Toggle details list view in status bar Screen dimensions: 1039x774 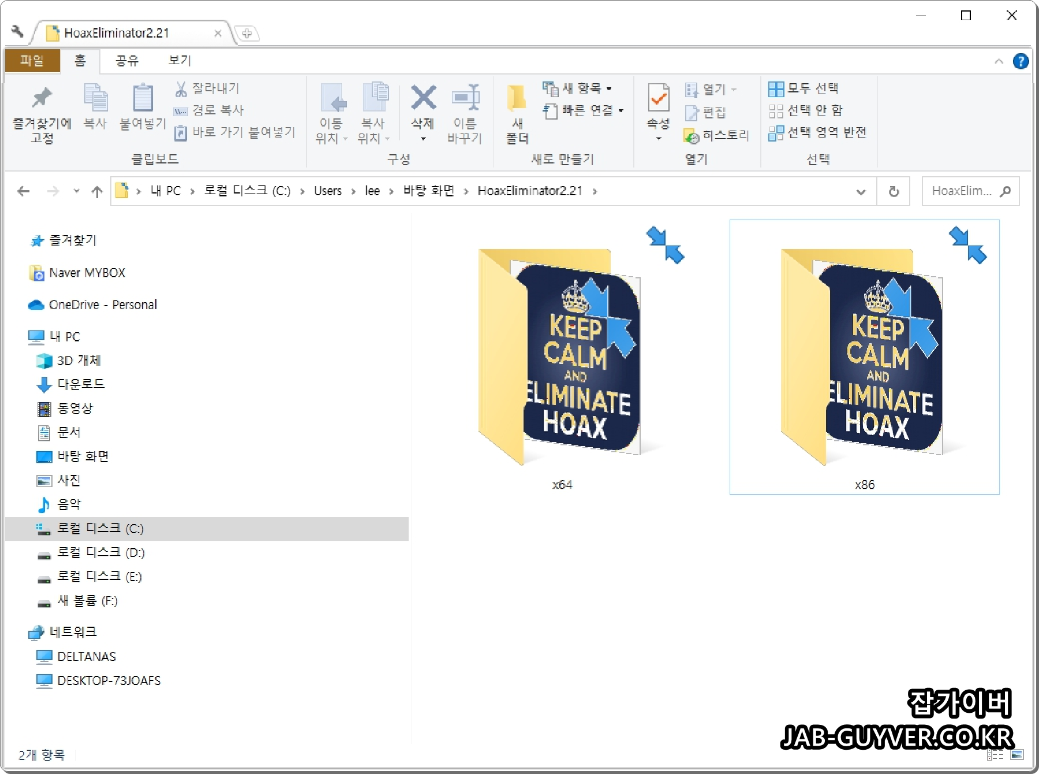(x=996, y=755)
